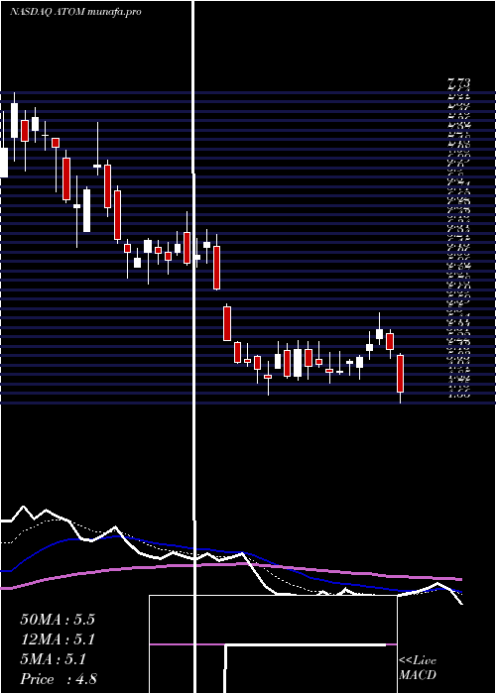Screen dimensions: 496x694
Task: Click the white MACD histogram step line
Action: (x=306, y=644)
